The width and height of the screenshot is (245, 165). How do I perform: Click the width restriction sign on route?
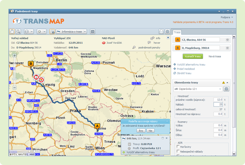tap(36, 77)
